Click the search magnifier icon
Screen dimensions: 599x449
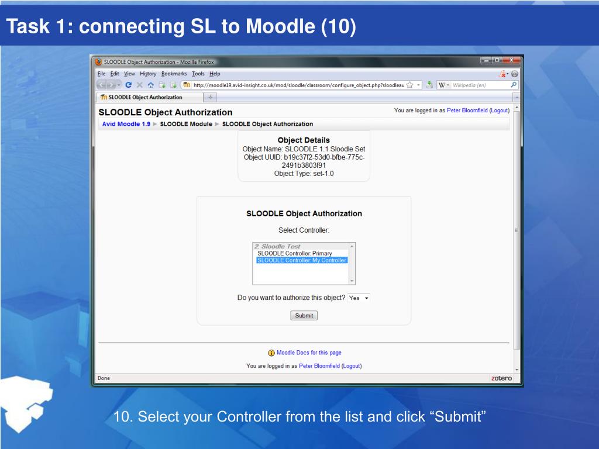pyautogui.click(x=514, y=85)
